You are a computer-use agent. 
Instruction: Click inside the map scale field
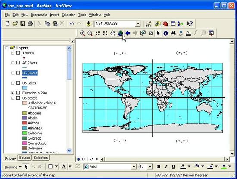pos(115,24)
